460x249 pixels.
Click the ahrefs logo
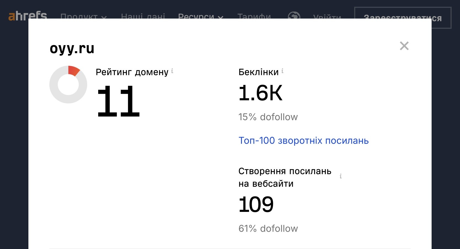point(28,15)
